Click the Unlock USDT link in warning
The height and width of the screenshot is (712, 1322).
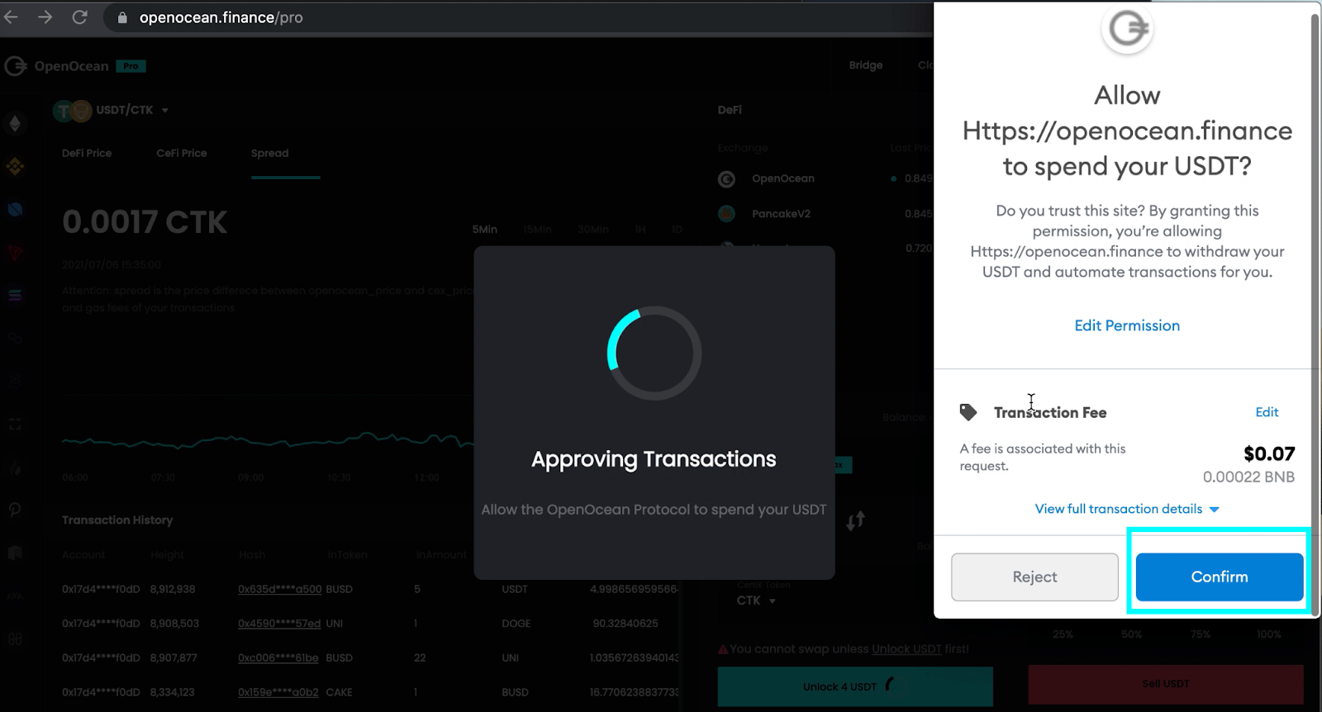click(906, 649)
